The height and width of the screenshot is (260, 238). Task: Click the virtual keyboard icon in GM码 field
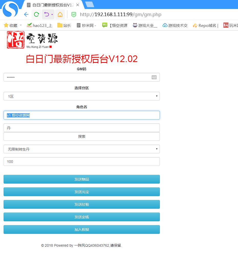click(x=154, y=77)
